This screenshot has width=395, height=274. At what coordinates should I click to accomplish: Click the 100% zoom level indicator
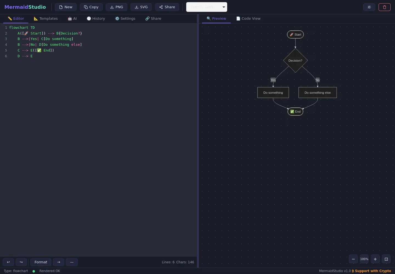click(364, 259)
